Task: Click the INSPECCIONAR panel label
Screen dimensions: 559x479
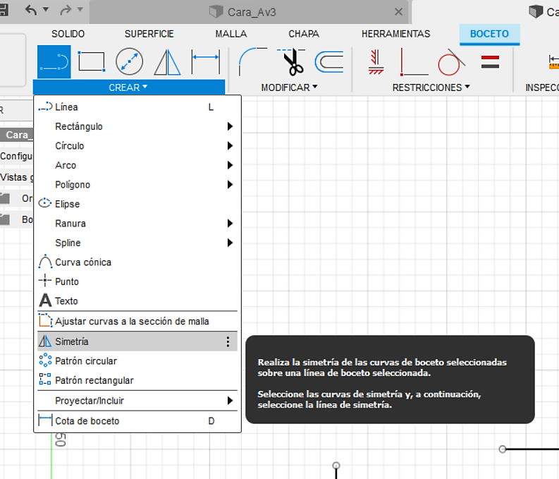Action: [542, 87]
